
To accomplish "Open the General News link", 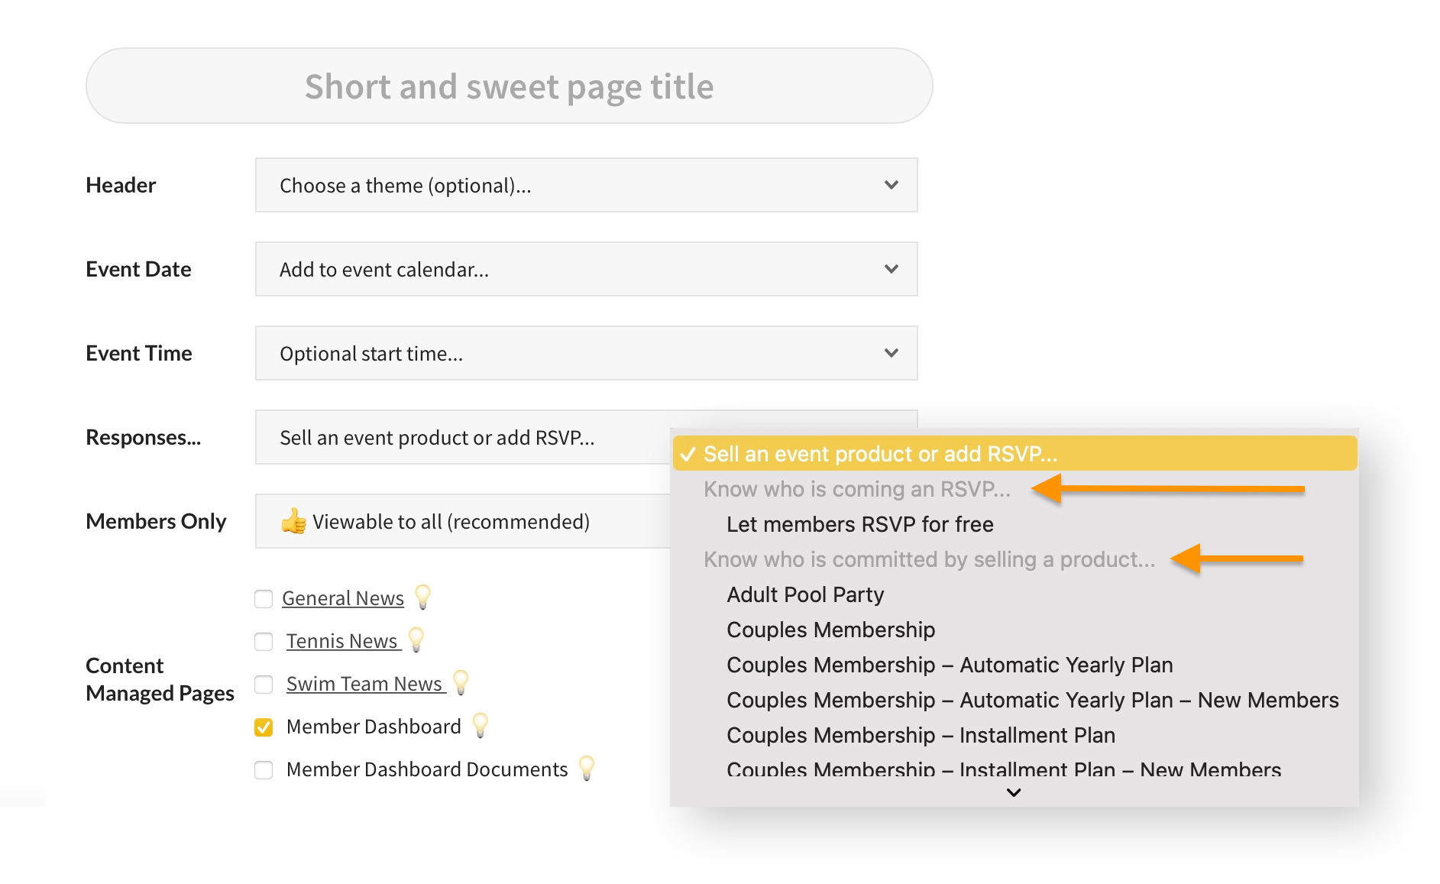I will [342, 598].
